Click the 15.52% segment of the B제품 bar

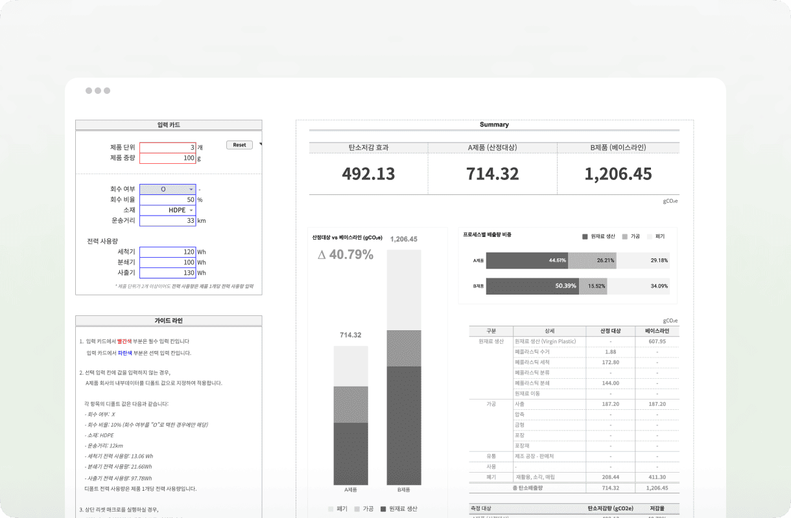pyautogui.click(x=593, y=286)
